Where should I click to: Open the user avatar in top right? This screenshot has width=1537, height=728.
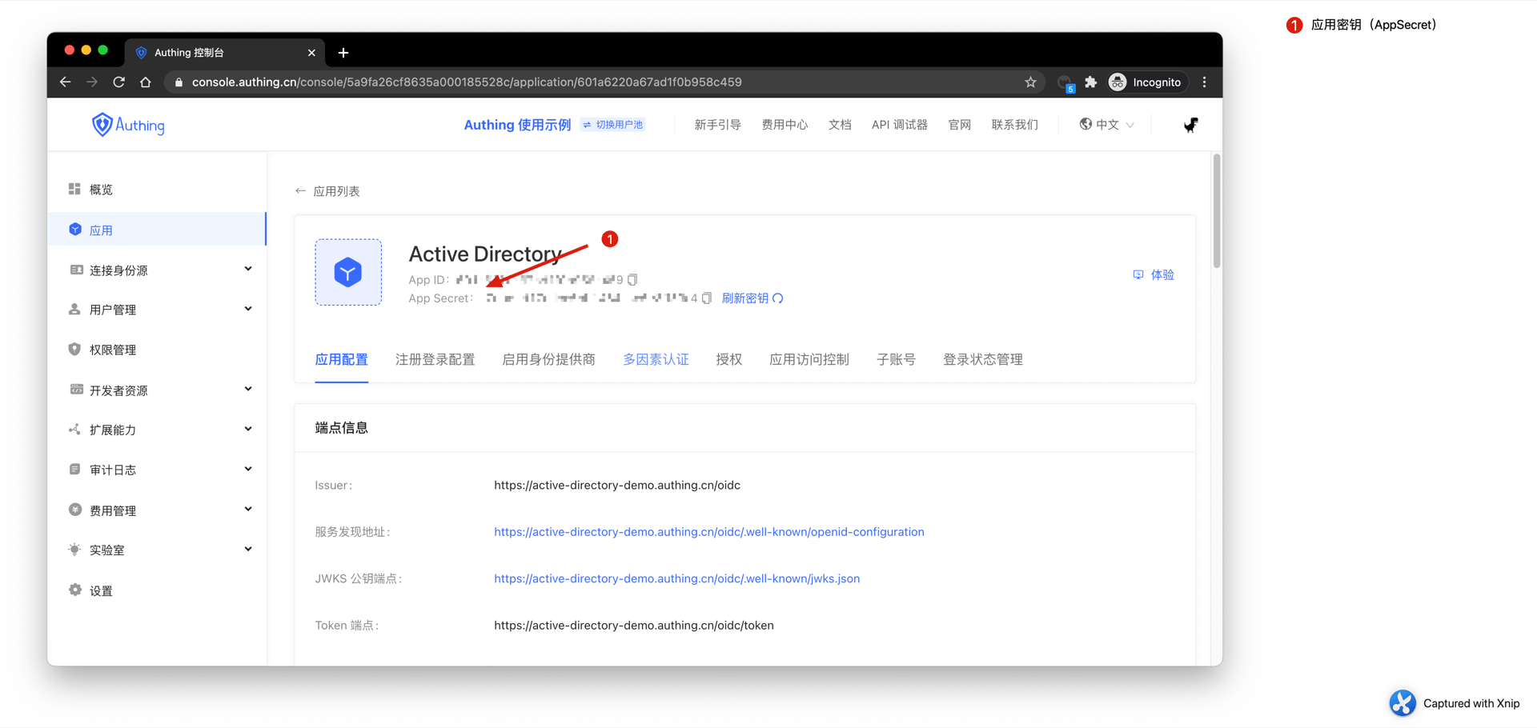tap(1190, 125)
